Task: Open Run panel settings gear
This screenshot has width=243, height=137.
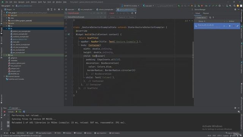Action: click(235, 108)
